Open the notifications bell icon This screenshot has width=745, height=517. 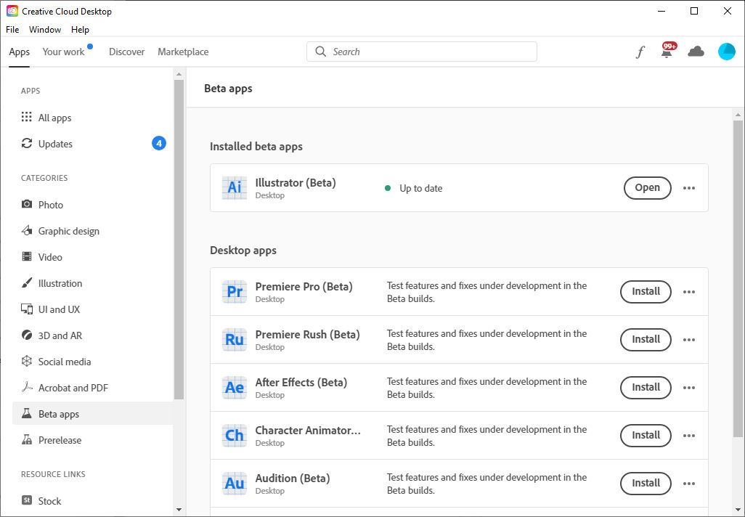pyautogui.click(x=667, y=52)
